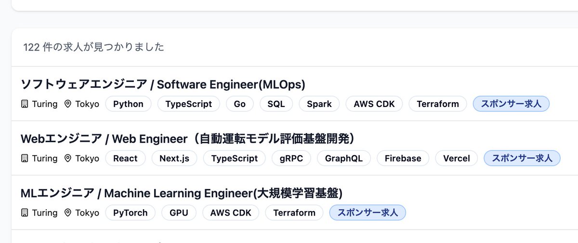Select AWS CDK tag in ML Engineer job
This screenshot has width=578, height=243.
point(231,213)
